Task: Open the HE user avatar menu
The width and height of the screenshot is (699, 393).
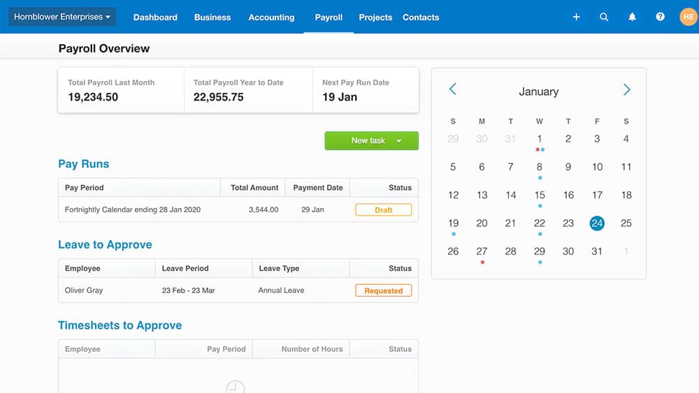Action: pyautogui.click(x=688, y=17)
